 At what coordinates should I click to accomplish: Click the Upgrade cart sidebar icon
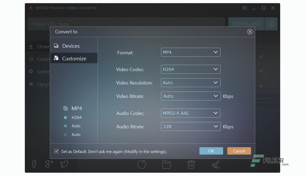coord(31,84)
